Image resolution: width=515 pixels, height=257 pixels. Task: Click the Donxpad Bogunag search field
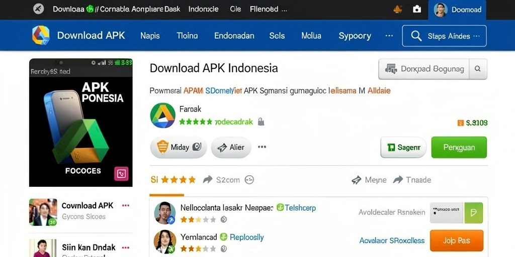tap(424, 69)
